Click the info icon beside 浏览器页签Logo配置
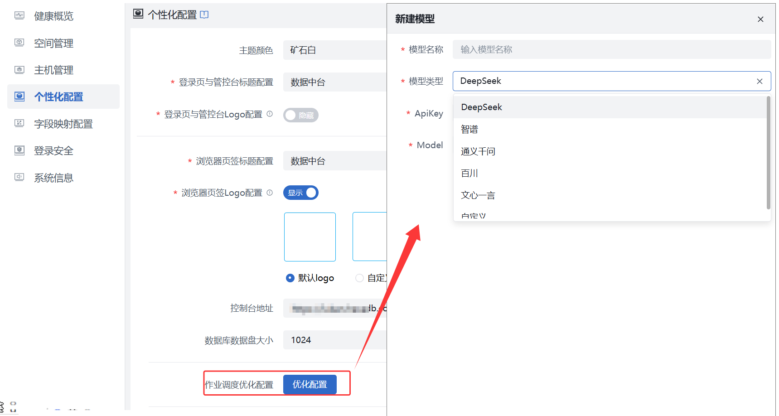This screenshot has width=779, height=416. 270,192
